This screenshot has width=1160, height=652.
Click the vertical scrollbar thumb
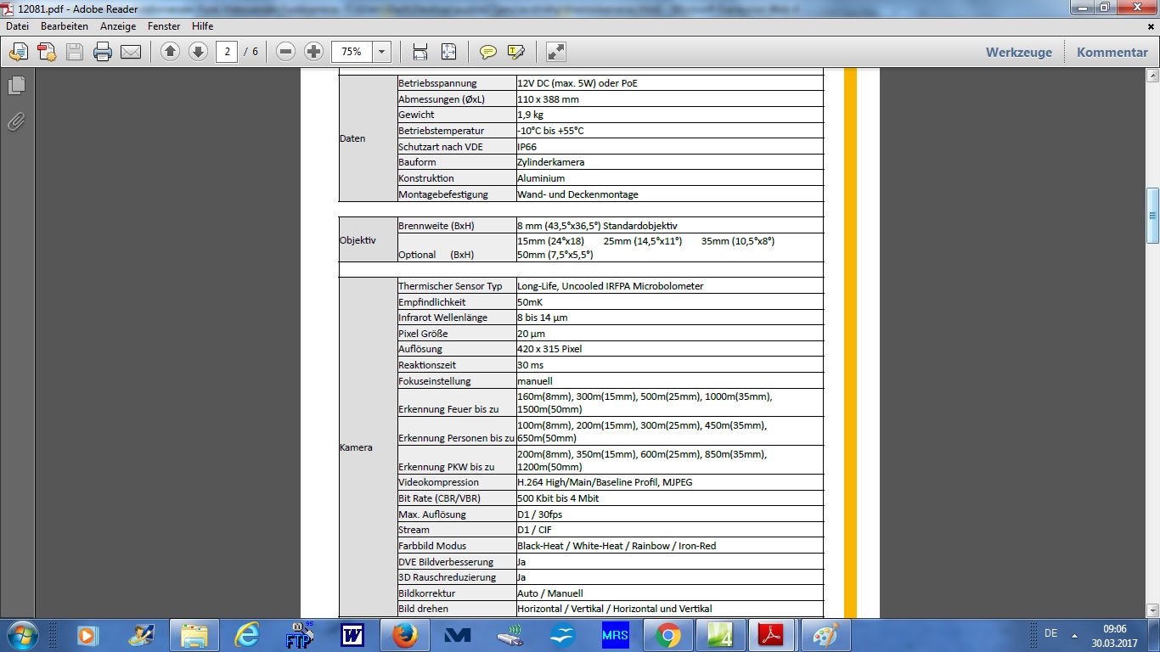point(1152,216)
